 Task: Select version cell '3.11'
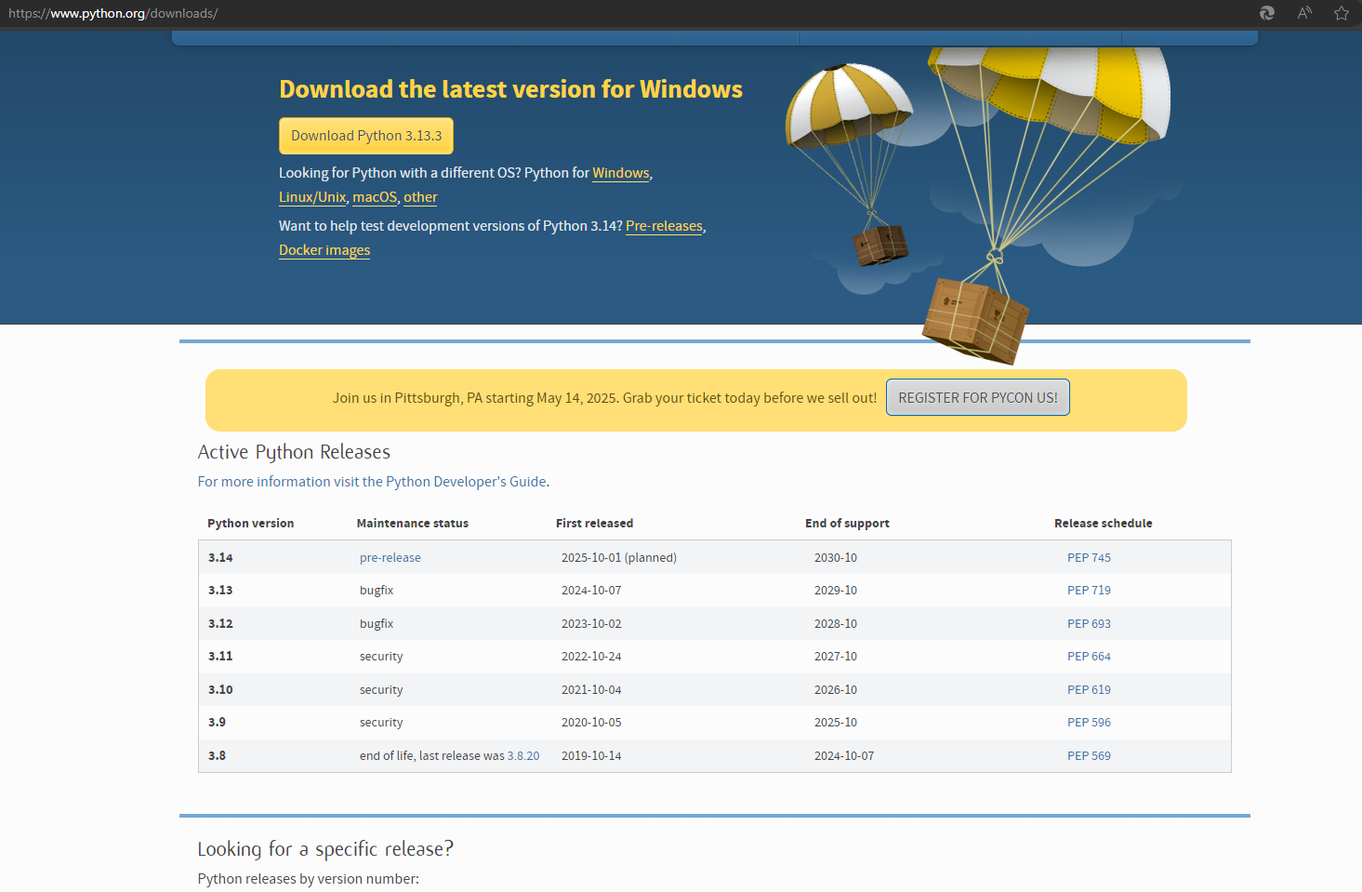coord(220,657)
